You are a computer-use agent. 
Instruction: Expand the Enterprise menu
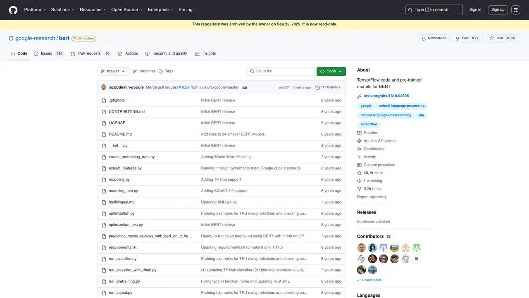(x=161, y=10)
